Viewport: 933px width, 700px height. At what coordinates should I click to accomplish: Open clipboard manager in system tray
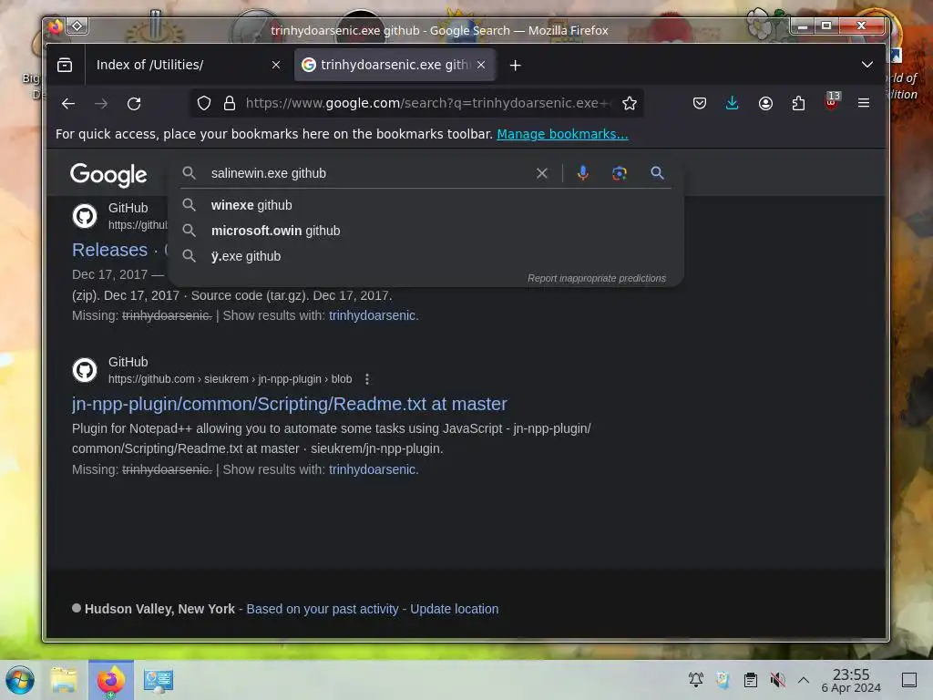pyautogui.click(x=751, y=680)
